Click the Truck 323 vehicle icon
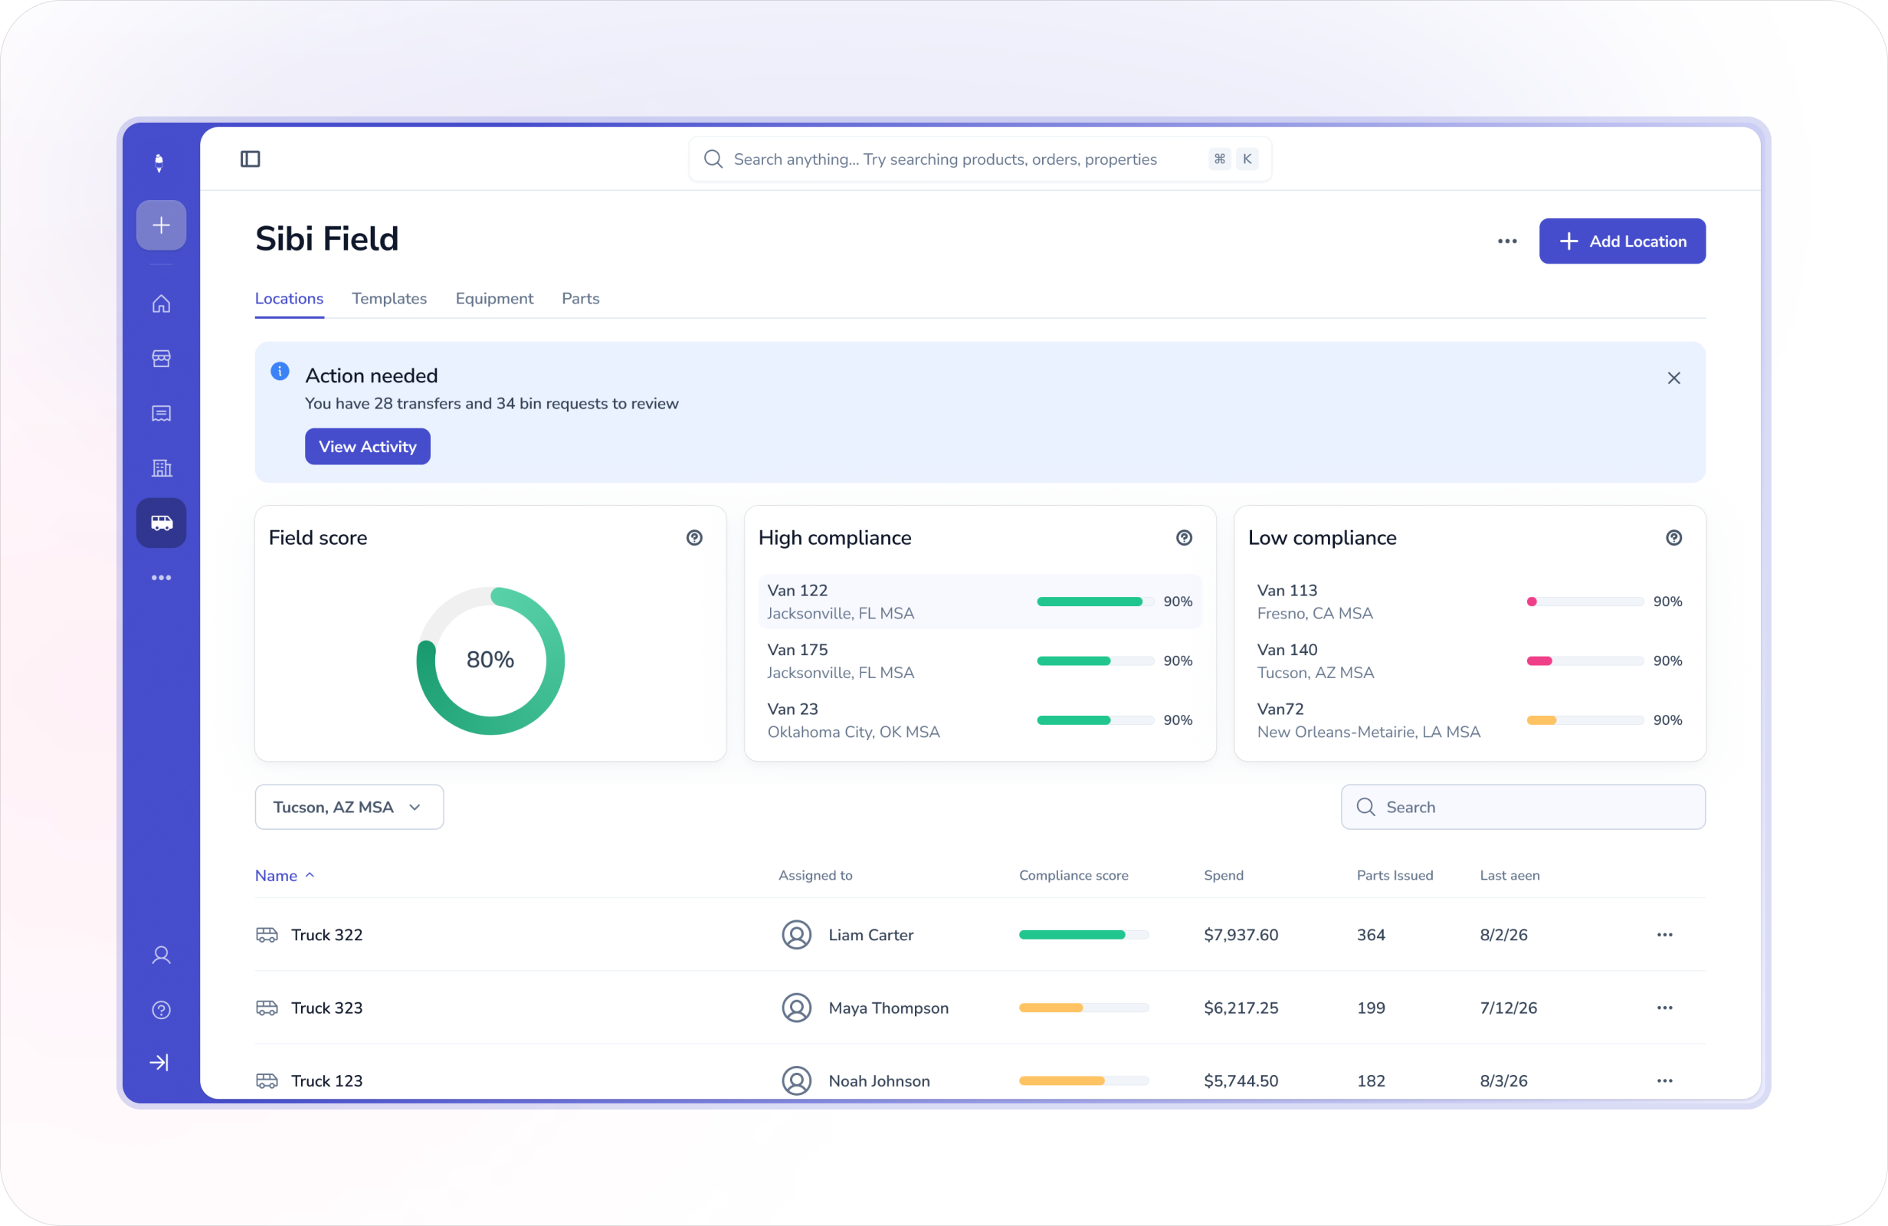 (267, 1008)
